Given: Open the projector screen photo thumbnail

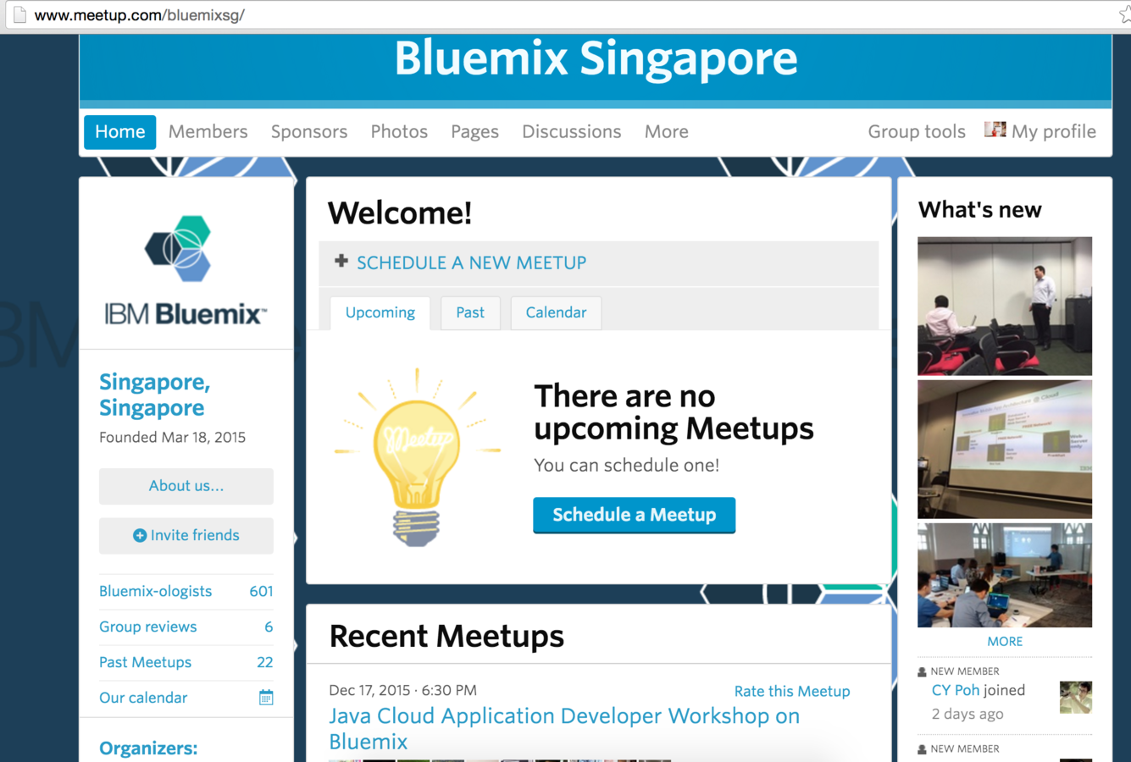Looking at the screenshot, I should pyautogui.click(x=1005, y=449).
